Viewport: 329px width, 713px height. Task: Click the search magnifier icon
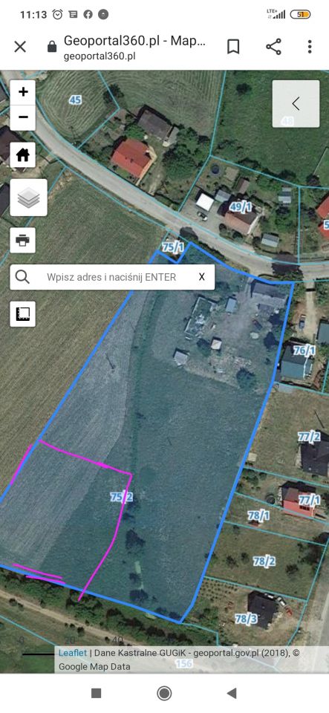click(x=22, y=277)
